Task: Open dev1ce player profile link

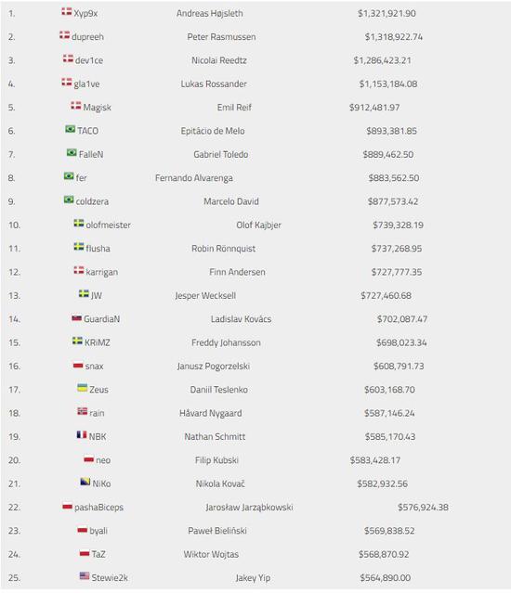Action: [89, 60]
